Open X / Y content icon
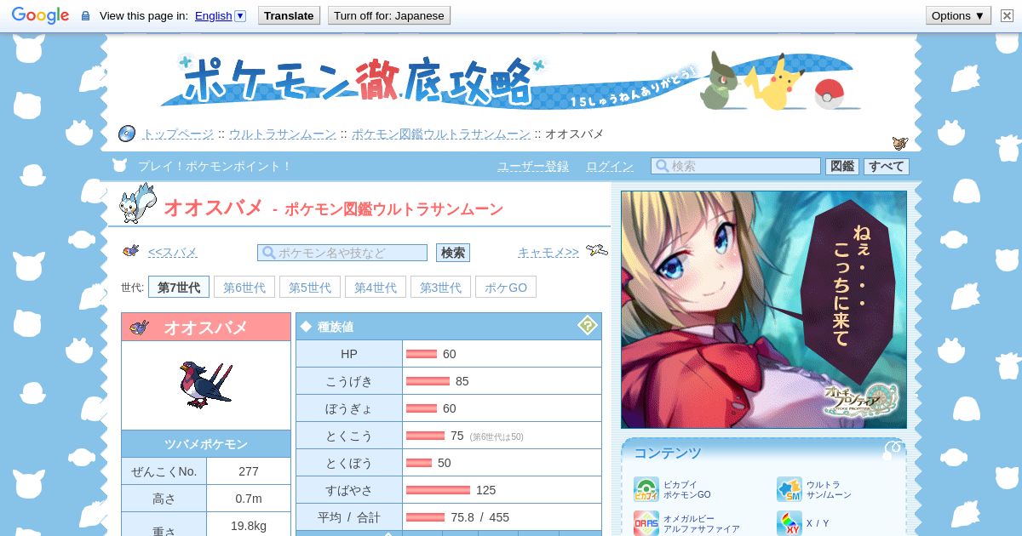 tap(789, 523)
